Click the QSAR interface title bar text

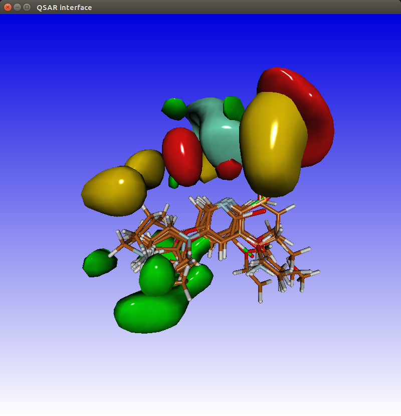[x=64, y=8]
